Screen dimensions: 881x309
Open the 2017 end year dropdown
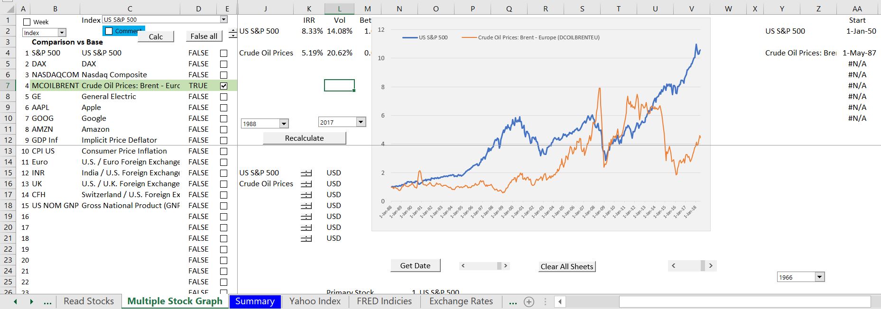point(361,122)
